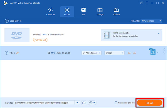The height and width of the screenshot is (108, 167).
Task: Open the EN(32) subtitle dropdown
Action: click(114, 53)
